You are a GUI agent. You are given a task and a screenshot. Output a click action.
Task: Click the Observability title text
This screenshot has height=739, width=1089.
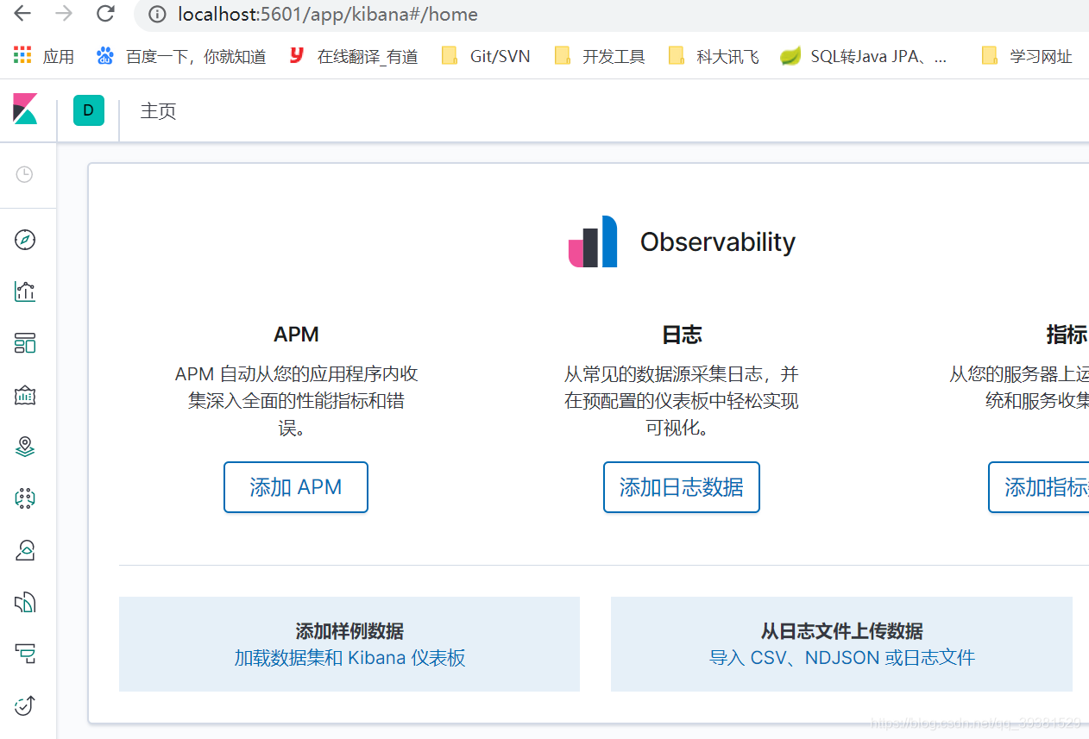(717, 242)
